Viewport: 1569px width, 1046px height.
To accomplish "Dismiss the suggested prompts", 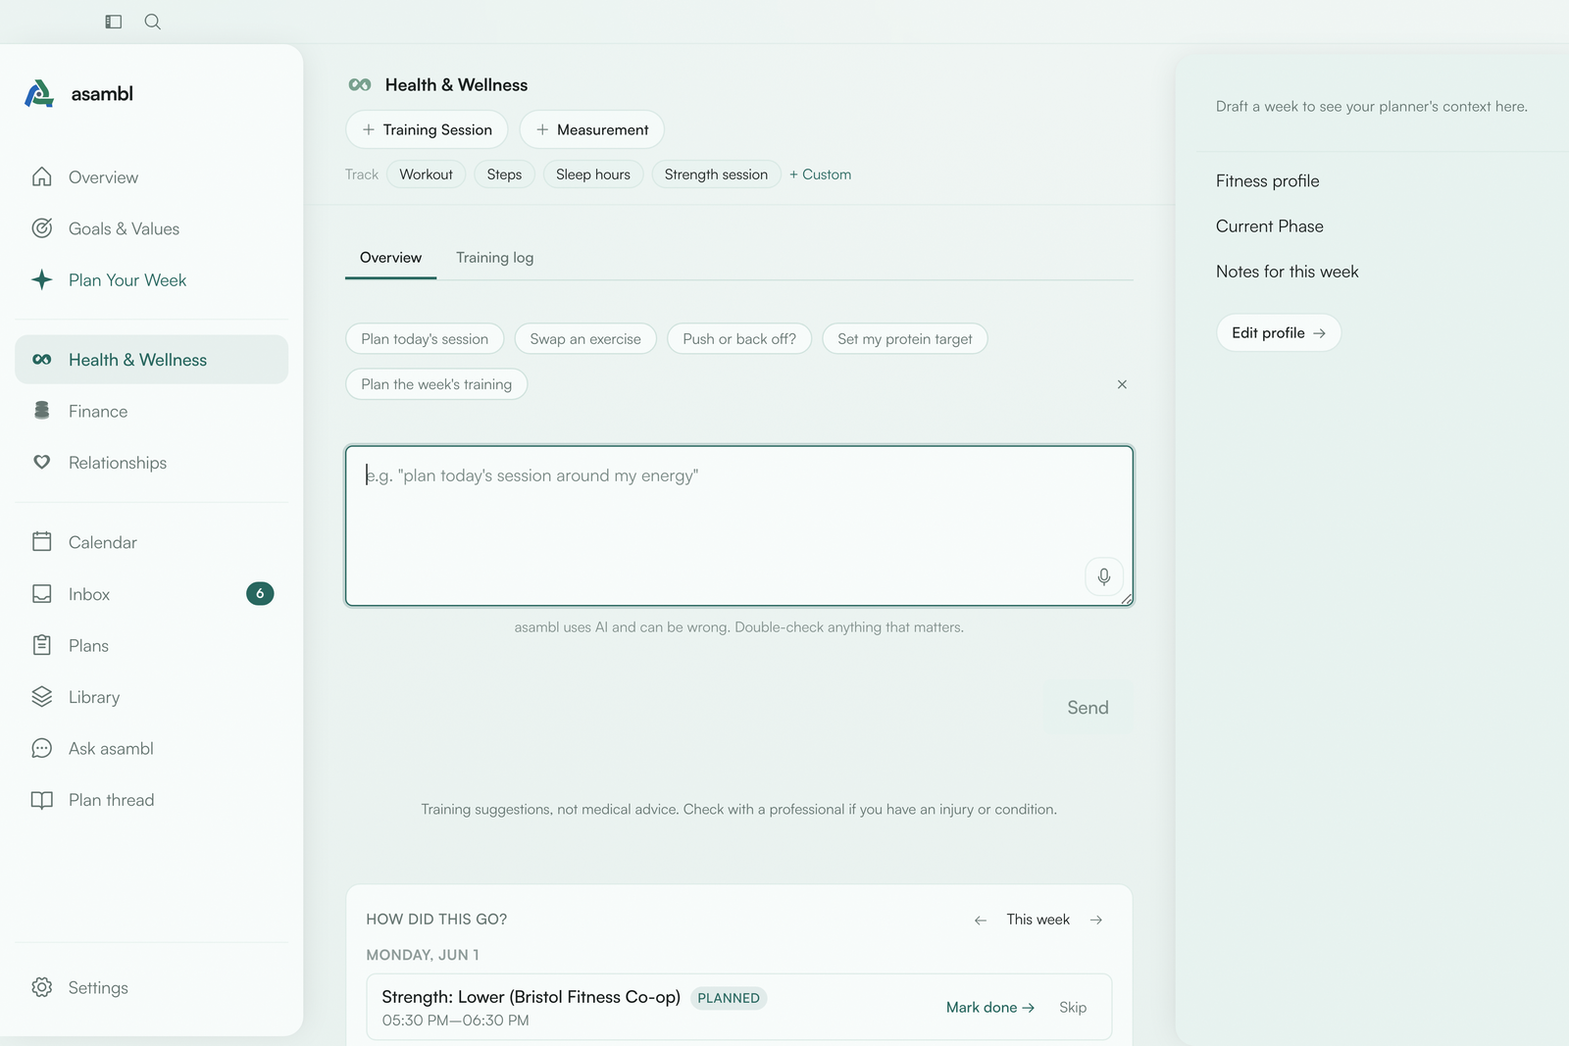I will 1122,384.
